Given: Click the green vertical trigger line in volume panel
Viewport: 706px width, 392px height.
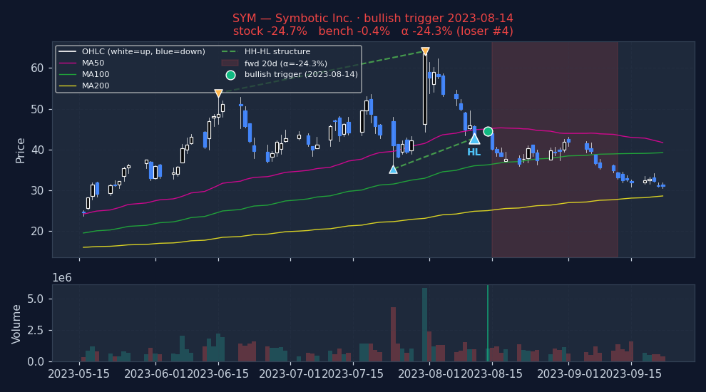Looking at the screenshot, I should pyautogui.click(x=488, y=323).
